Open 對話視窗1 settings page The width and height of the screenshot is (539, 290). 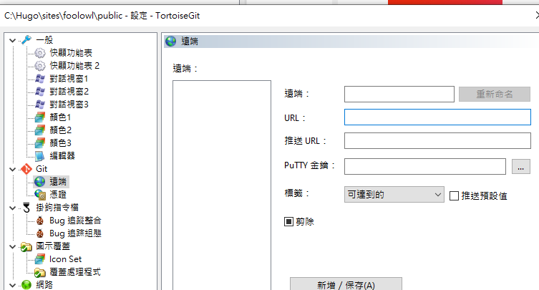pyautogui.click(x=69, y=79)
